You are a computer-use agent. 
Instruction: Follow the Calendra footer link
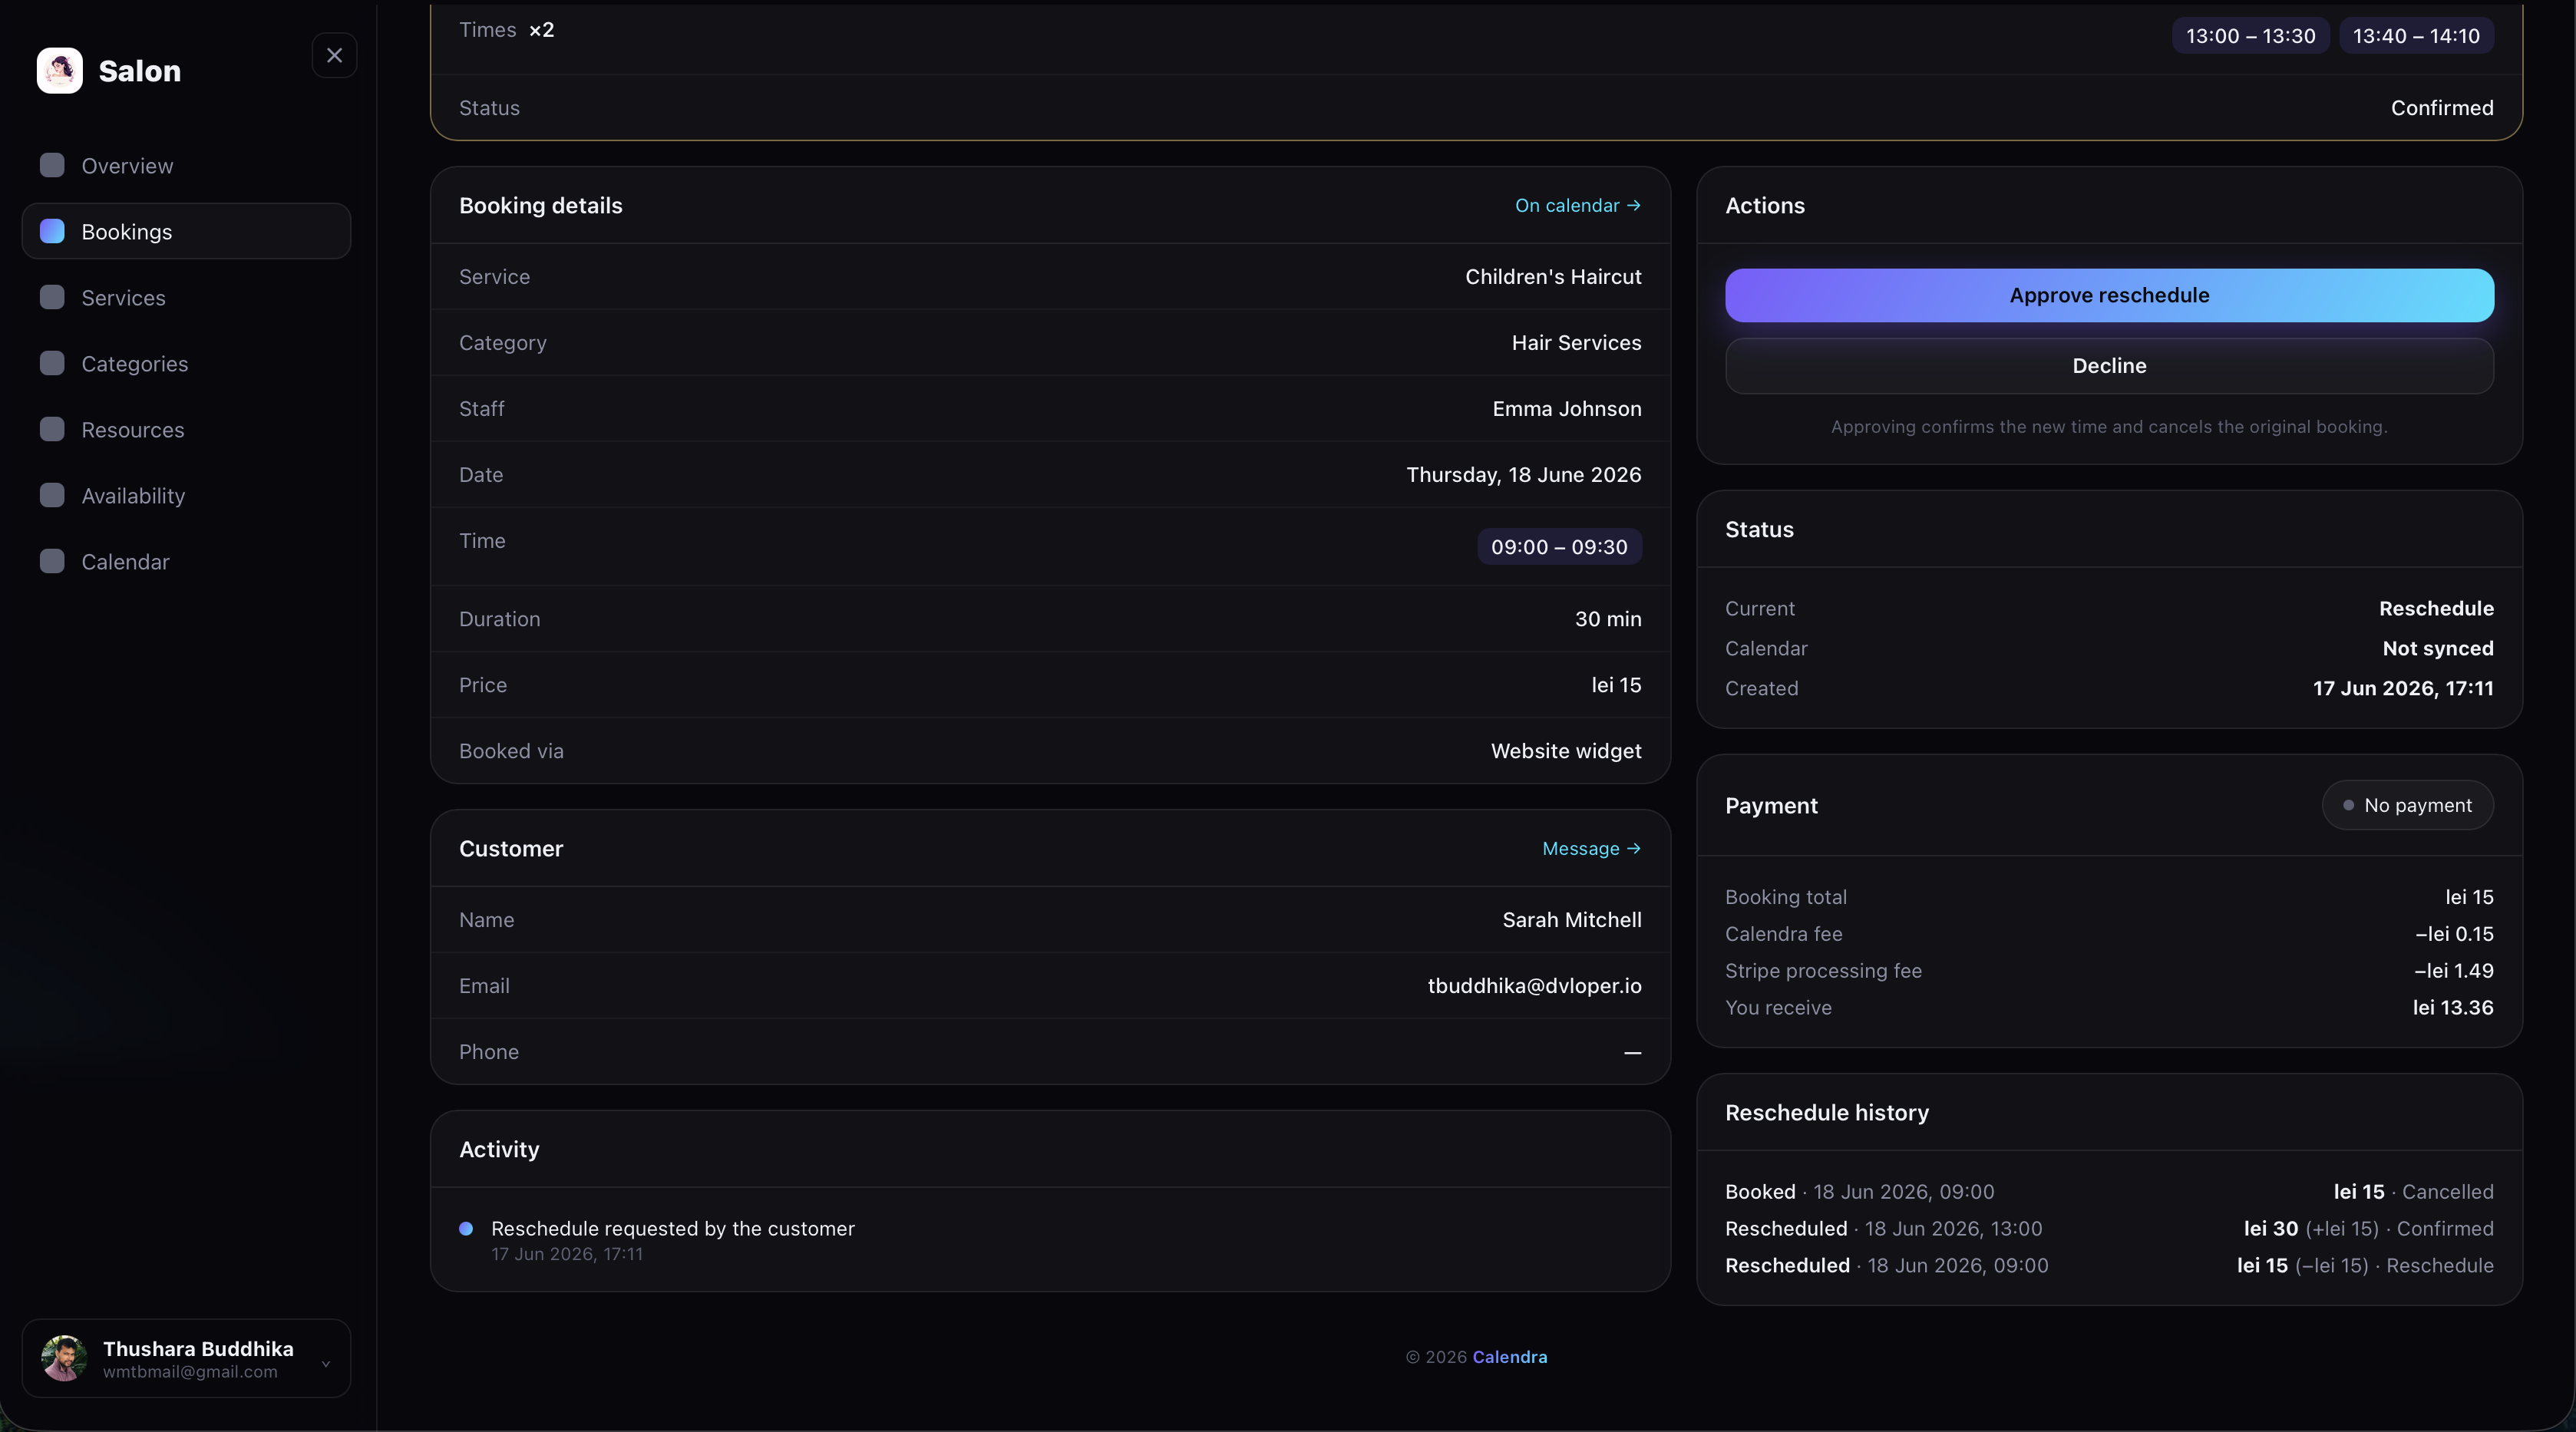1510,1357
